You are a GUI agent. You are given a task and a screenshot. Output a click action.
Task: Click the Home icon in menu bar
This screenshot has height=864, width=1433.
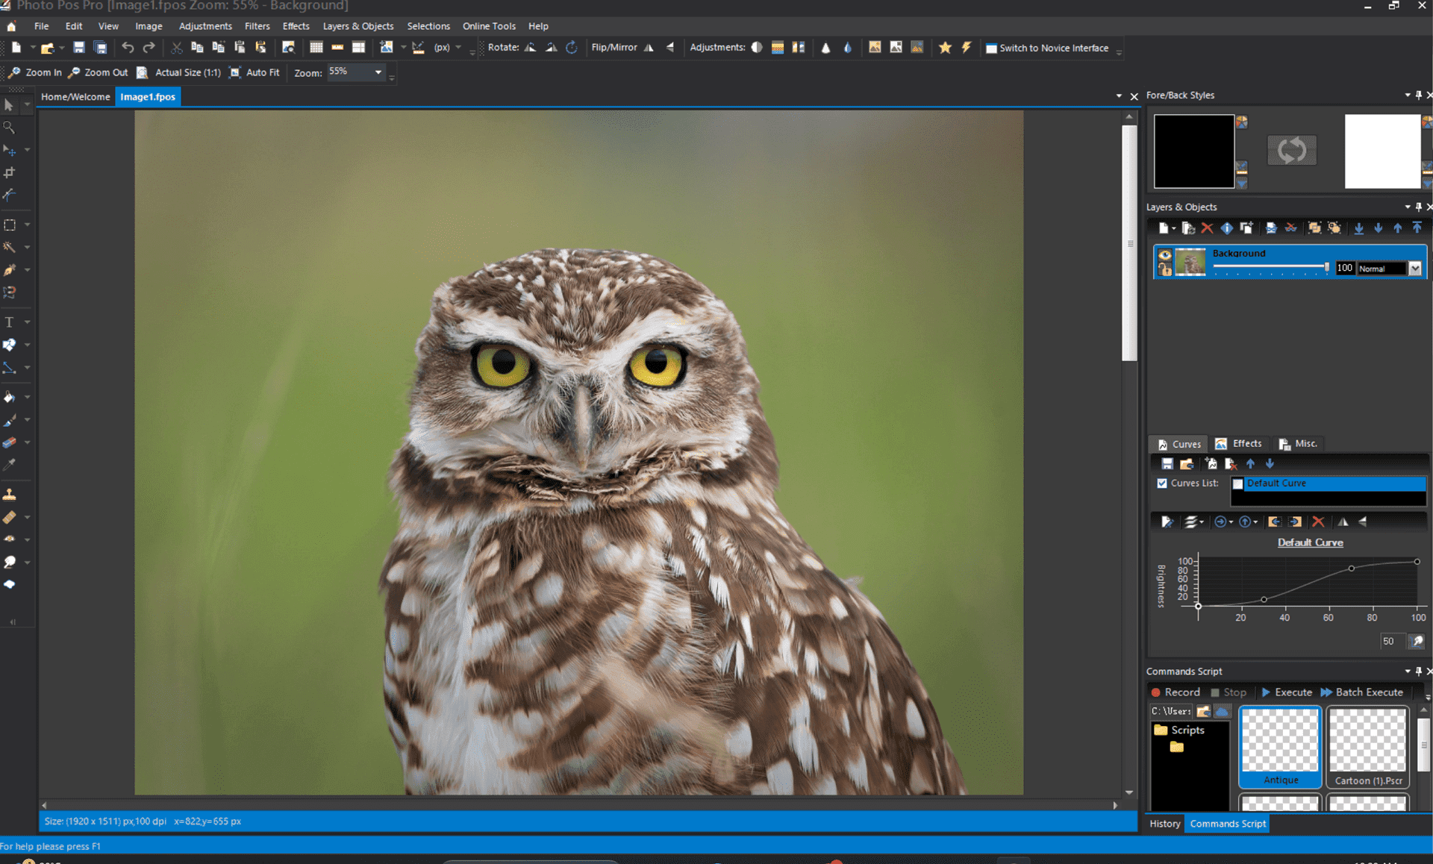(x=11, y=26)
